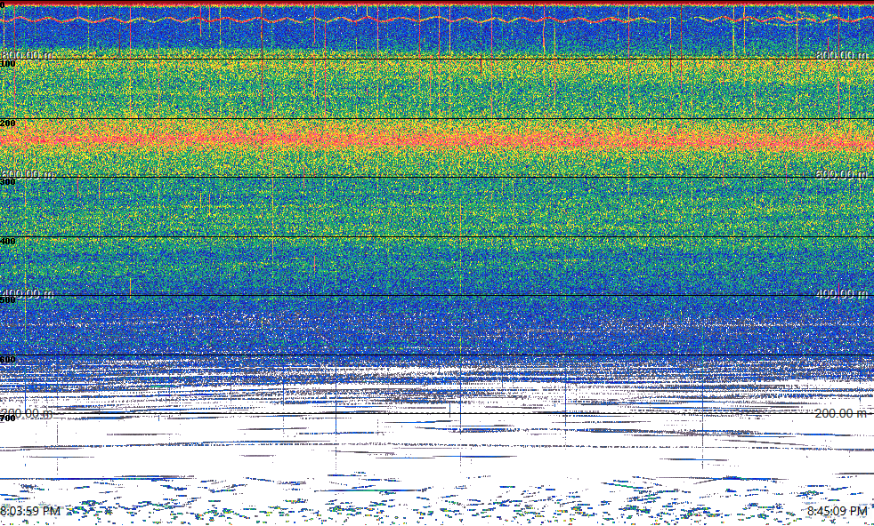Select the bold 100 range label

(8, 64)
